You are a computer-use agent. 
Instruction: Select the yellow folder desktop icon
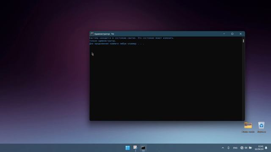[x=248, y=128]
